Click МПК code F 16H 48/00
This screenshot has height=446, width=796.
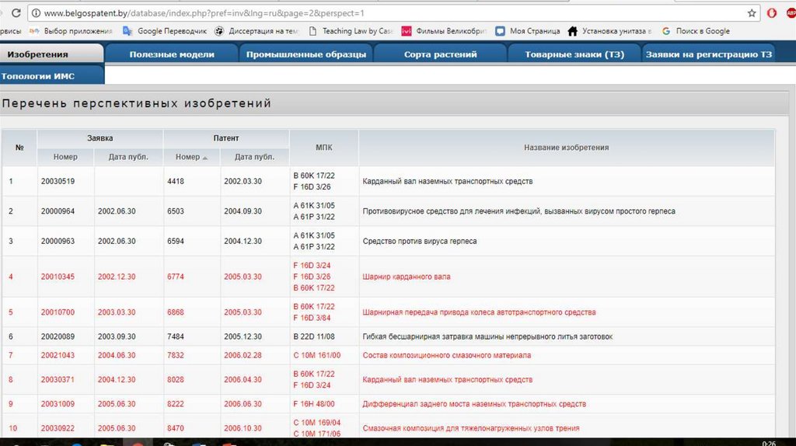314,404
